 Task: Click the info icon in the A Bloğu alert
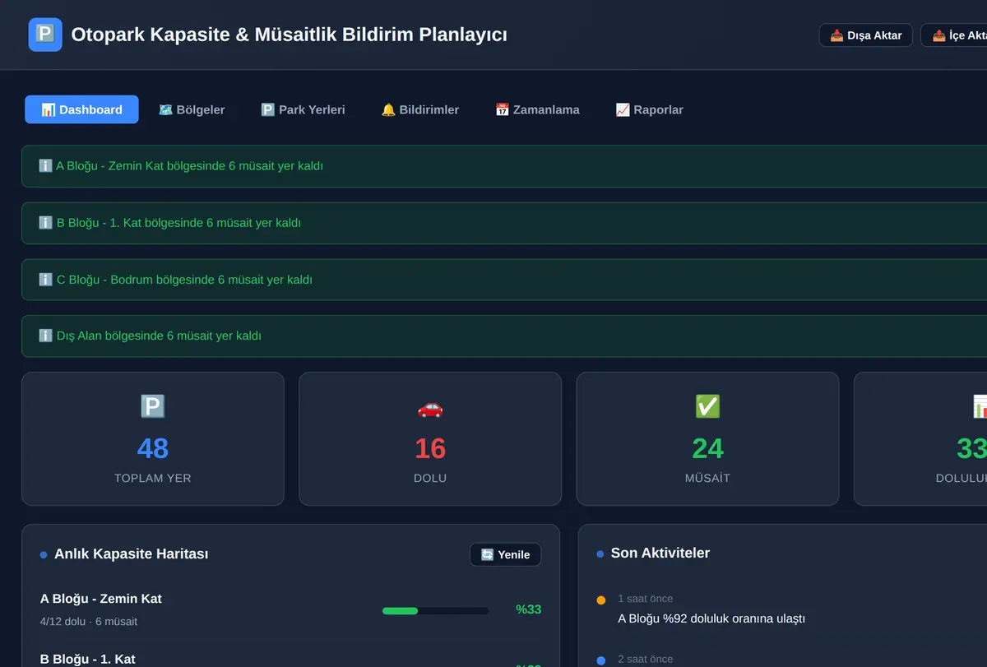pyautogui.click(x=46, y=166)
